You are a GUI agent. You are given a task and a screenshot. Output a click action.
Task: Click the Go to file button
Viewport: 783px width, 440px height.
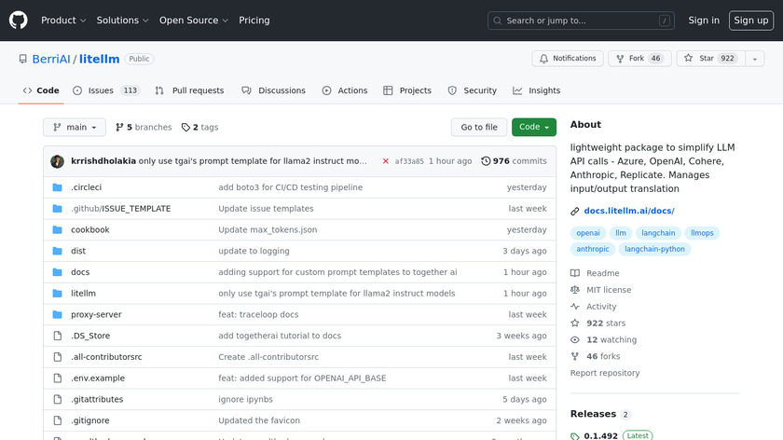[479, 128]
